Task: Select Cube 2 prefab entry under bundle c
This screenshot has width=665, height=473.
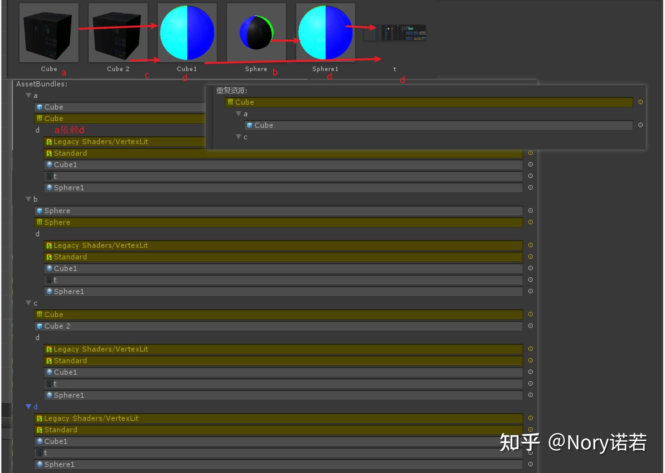Action: pyautogui.click(x=58, y=326)
